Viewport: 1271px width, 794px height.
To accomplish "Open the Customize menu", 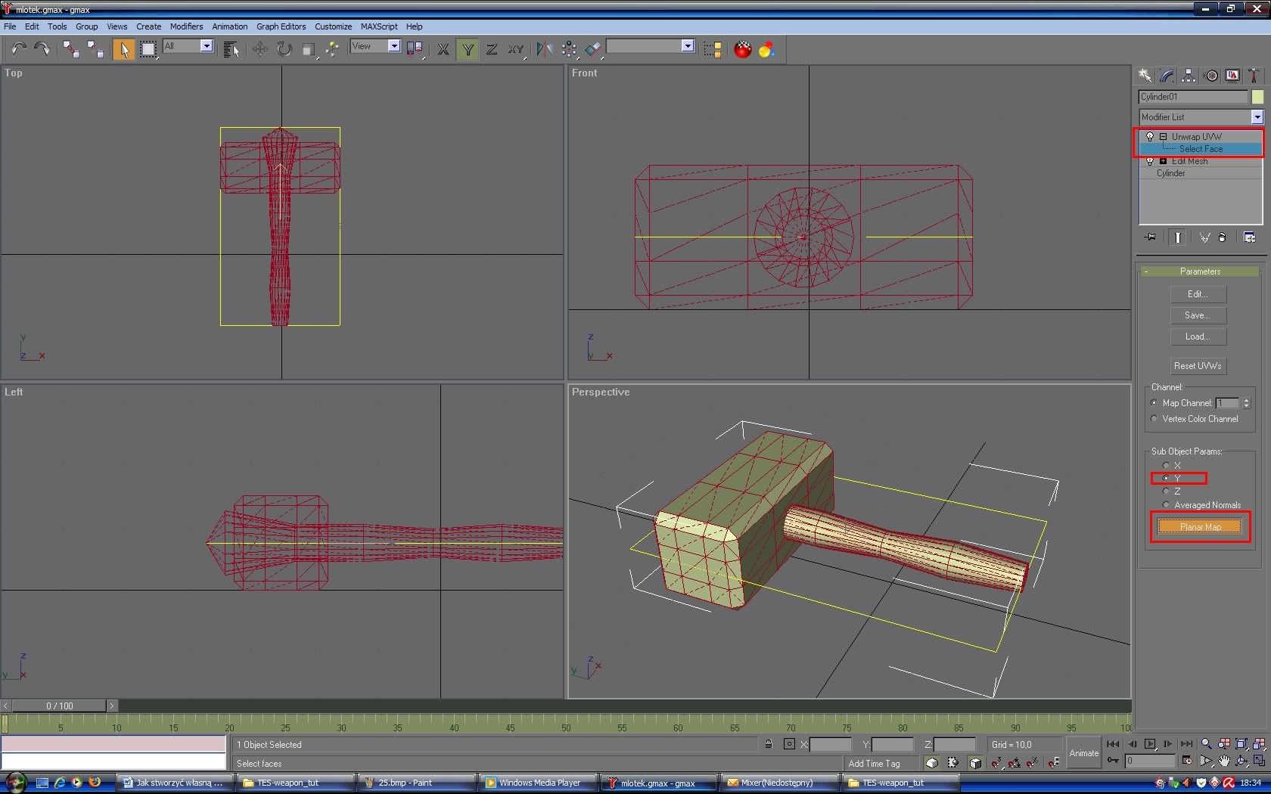I will tap(333, 26).
